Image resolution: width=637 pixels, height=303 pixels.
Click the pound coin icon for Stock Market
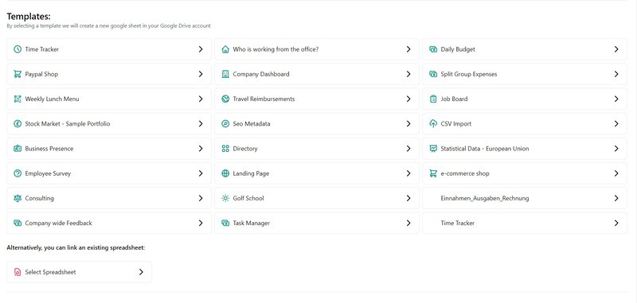[x=18, y=124]
